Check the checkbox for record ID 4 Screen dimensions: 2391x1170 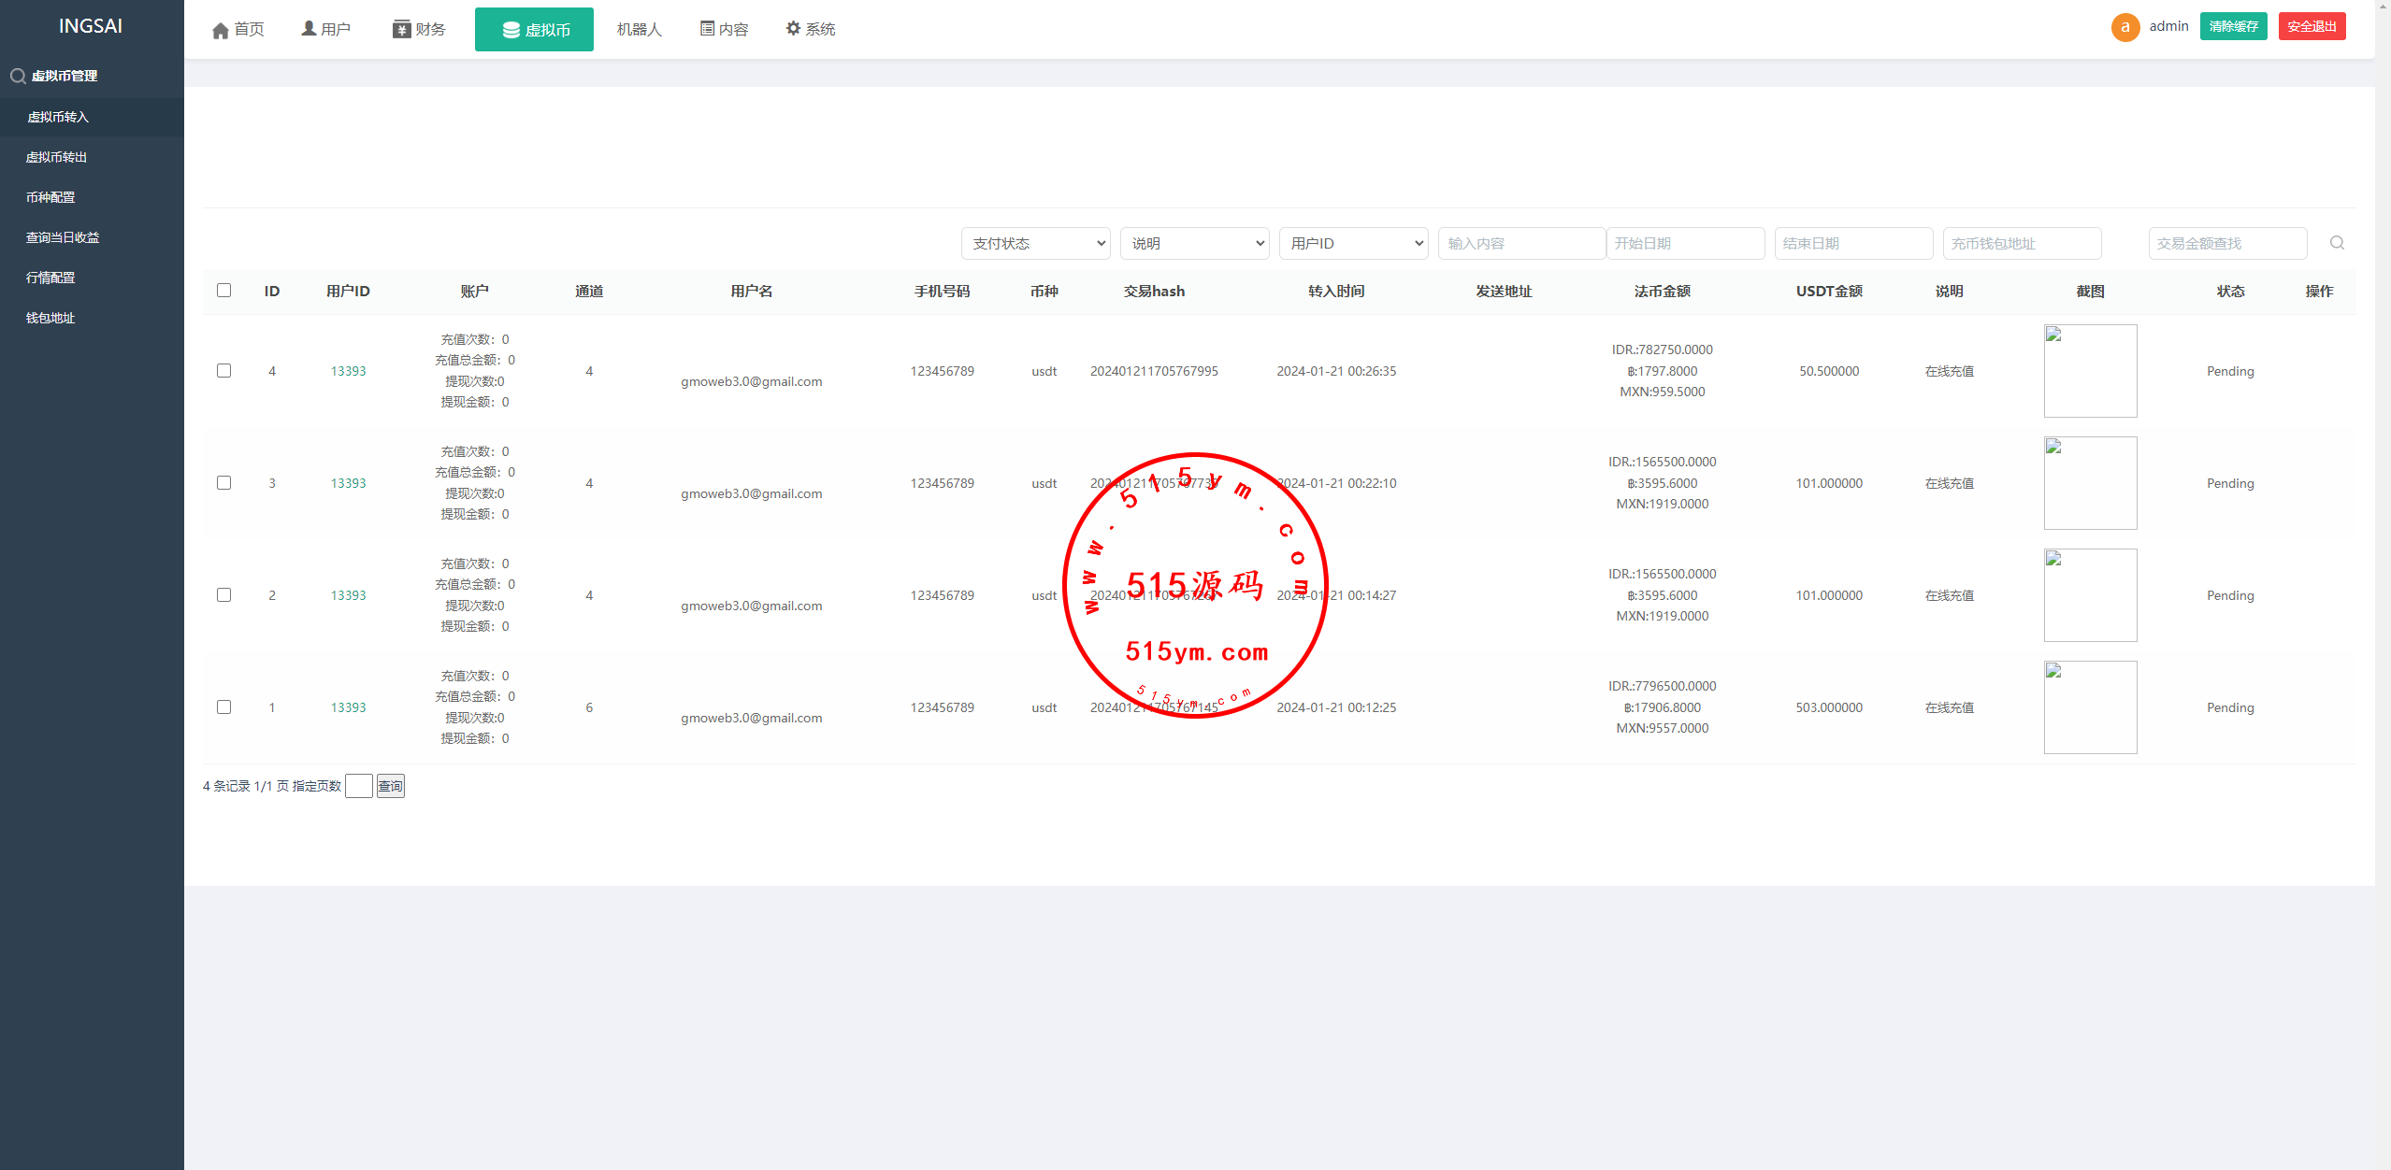[223, 371]
